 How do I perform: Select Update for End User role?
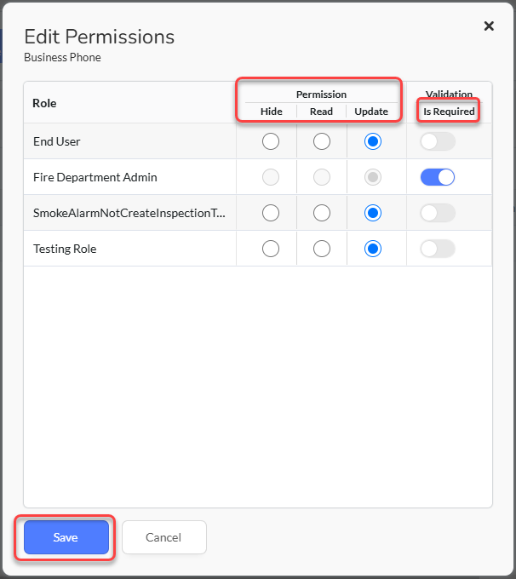coord(373,141)
